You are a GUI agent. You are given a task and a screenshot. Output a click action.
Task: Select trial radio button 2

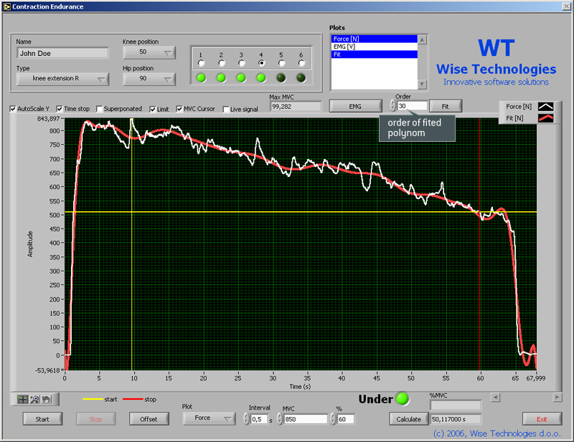click(x=222, y=63)
